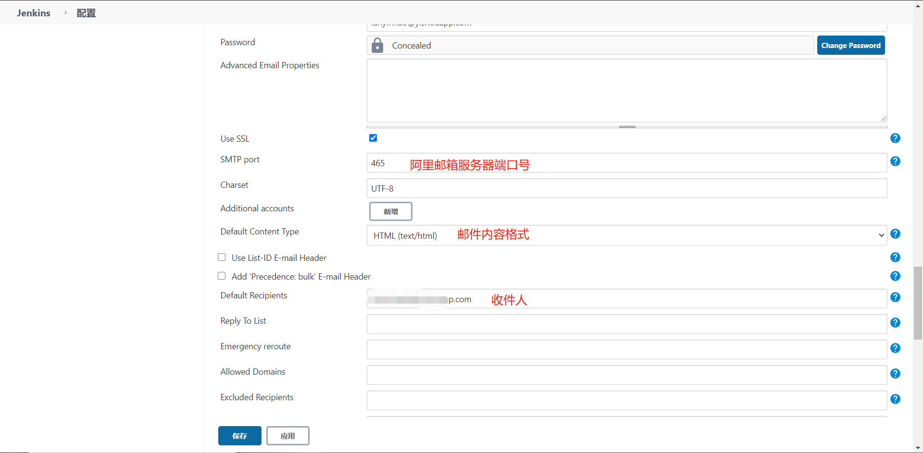Click the page vertical scrollbar thumb

point(918,303)
